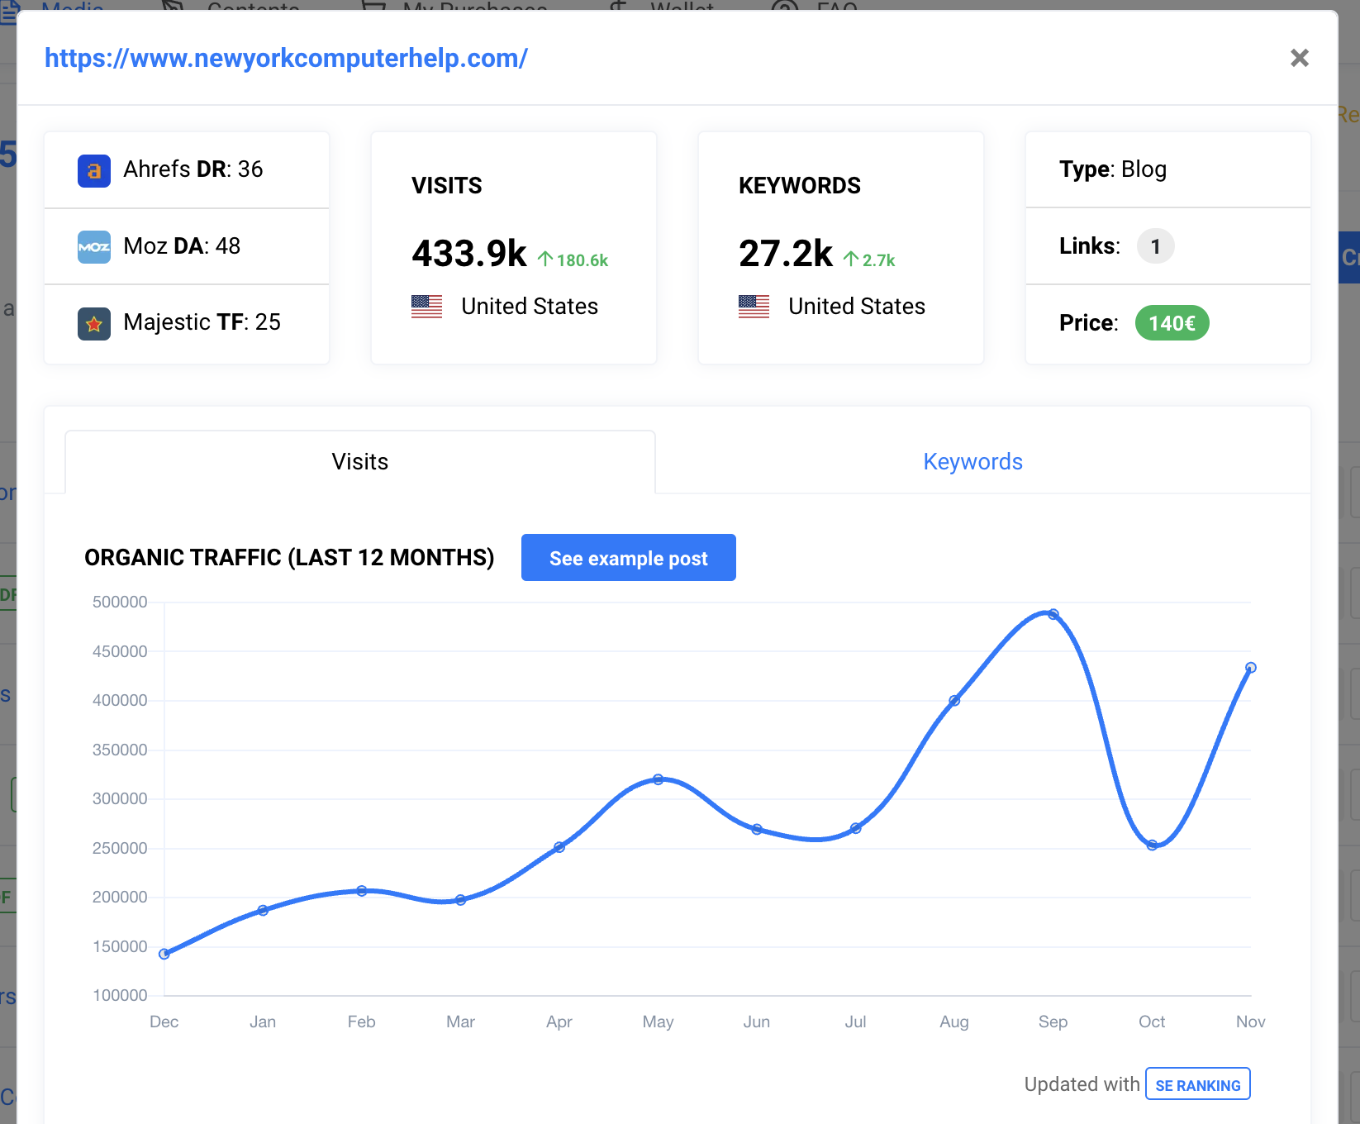Image resolution: width=1360 pixels, height=1124 pixels.
Task: Click the Links count badge
Action: coord(1155,246)
